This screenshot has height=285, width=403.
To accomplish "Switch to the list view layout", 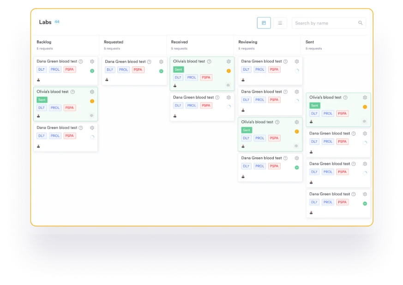I will click(280, 23).
